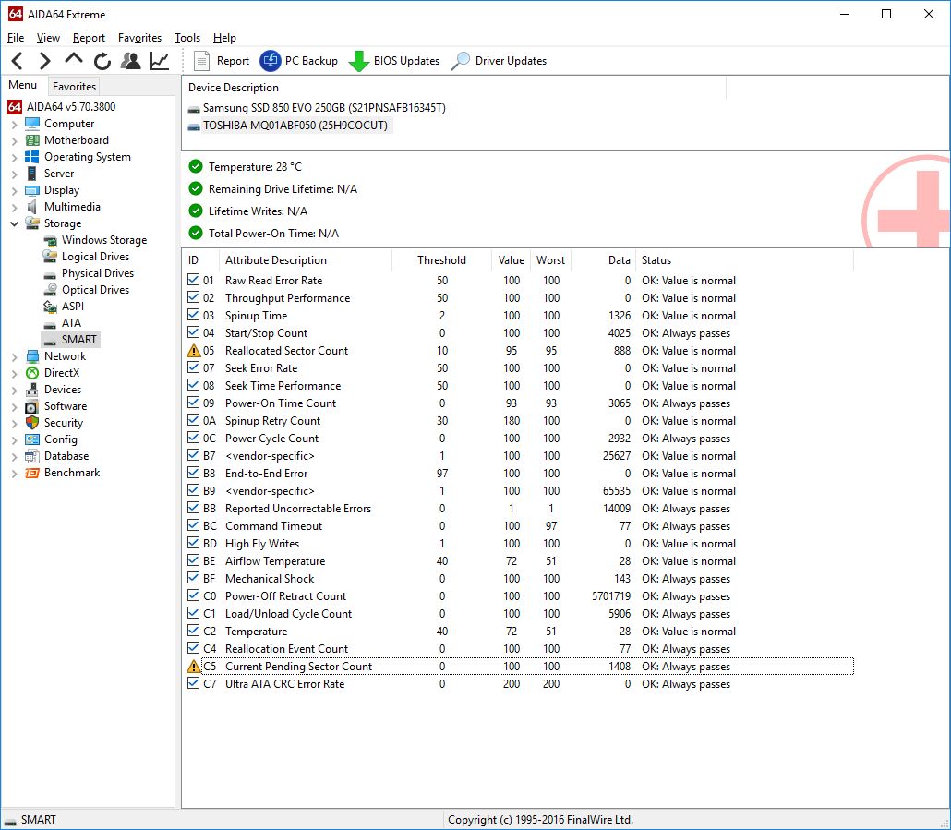Expand the Network tree node

pyautogui.click(x=14, y=357)
